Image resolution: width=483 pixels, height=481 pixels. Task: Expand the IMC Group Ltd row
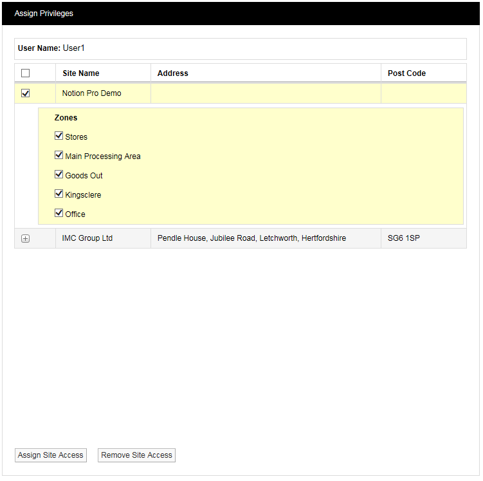26,238
